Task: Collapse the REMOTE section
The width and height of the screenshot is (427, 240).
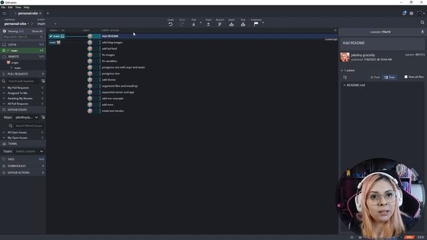Action: pyautogui.click(x=23, y=57)
